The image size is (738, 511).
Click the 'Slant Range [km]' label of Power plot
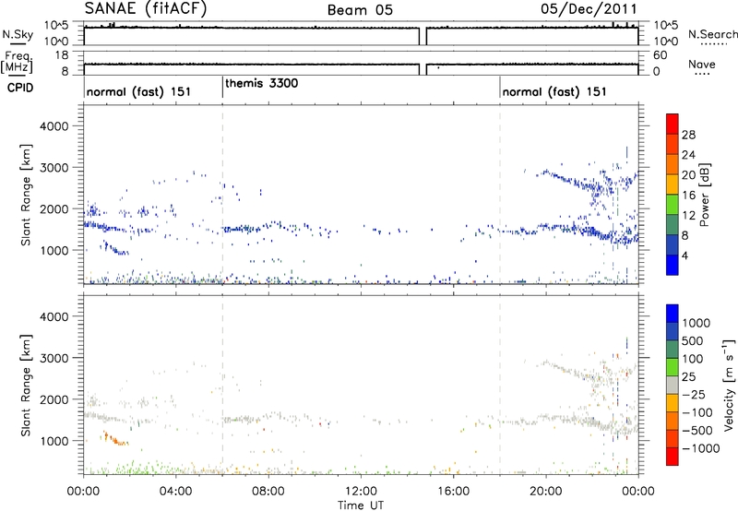[26, 195]
